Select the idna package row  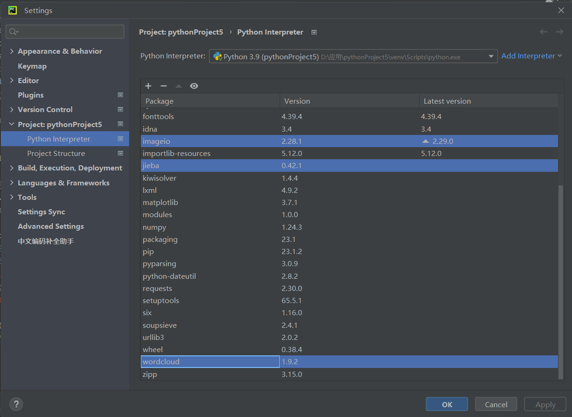click(x=349, y=129)
